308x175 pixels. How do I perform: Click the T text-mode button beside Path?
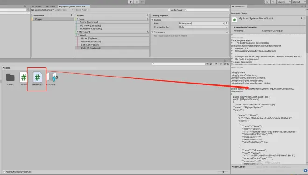coord(227,23)
